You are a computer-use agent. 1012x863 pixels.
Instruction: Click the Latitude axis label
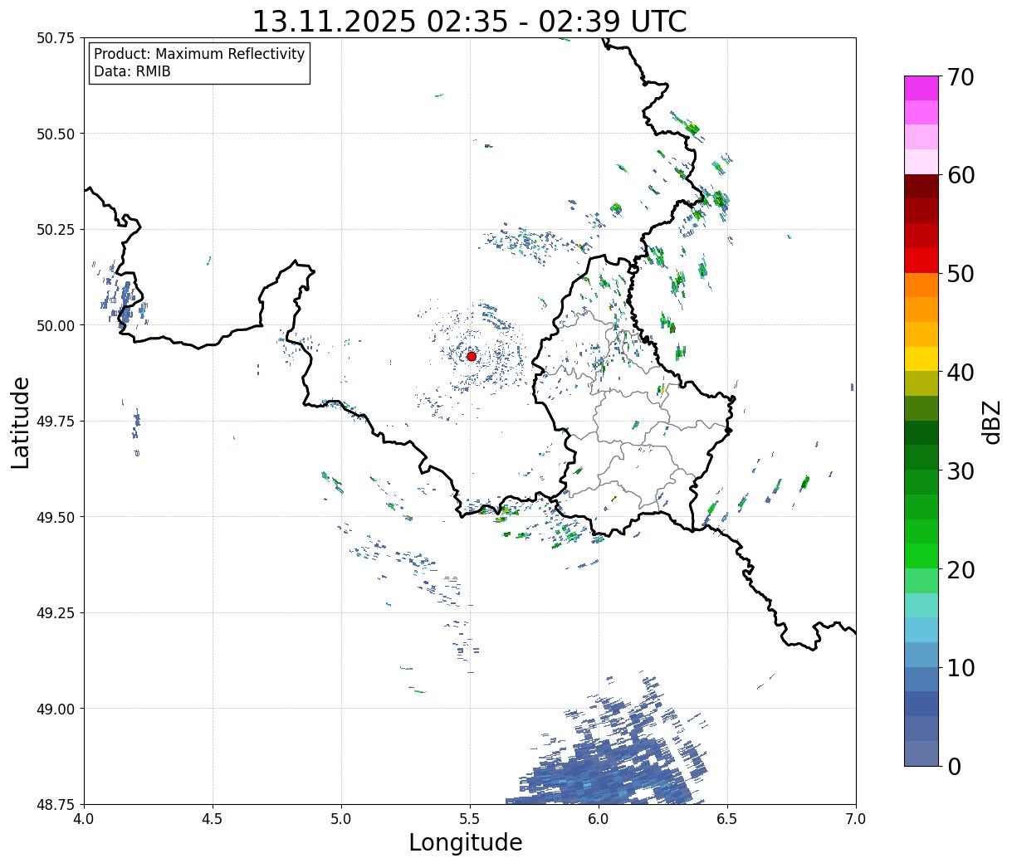tap(21, 422)
